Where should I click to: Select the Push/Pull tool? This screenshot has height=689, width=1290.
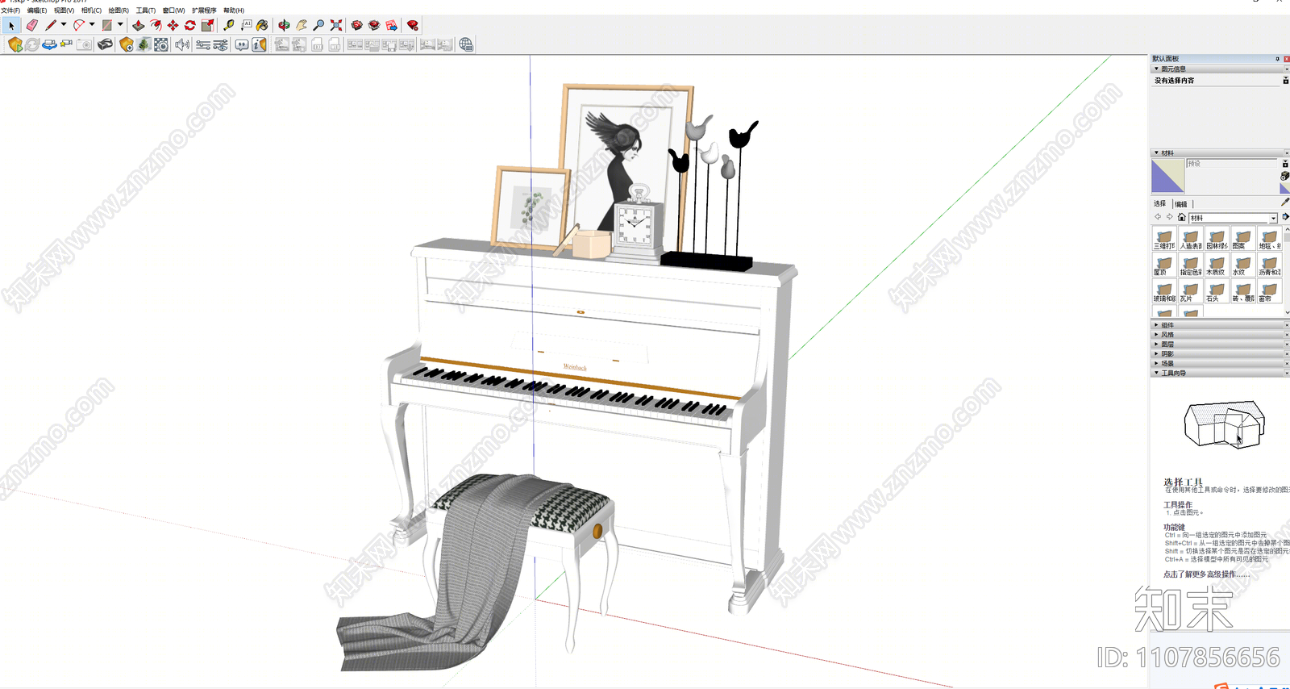pos(139,26)
